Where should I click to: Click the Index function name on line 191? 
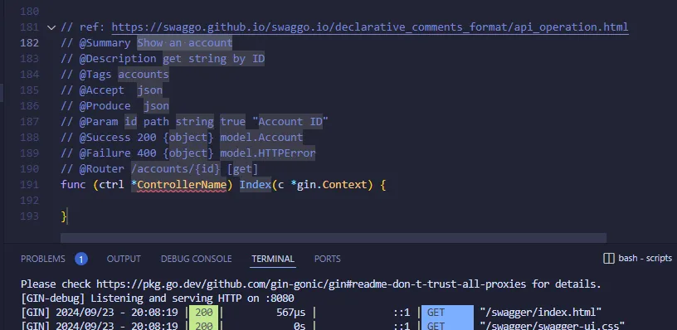coord(256,185)
